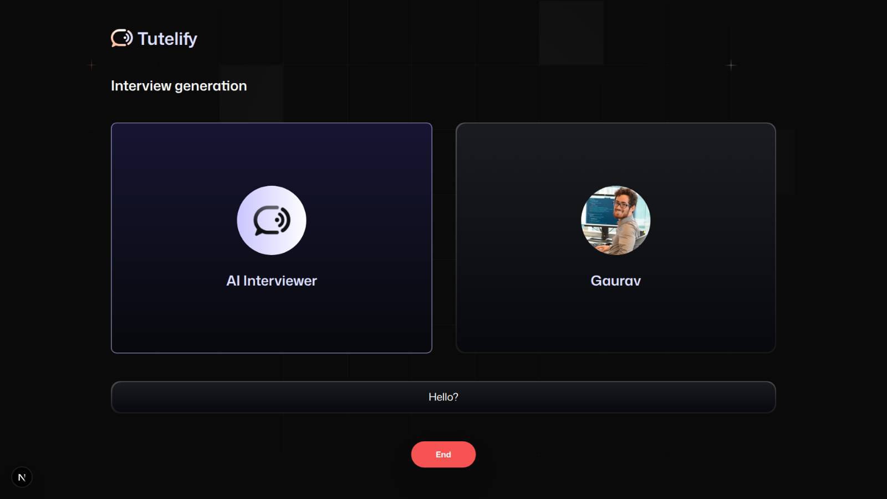Open the Next.js dev tools indicator icon
Screen dimensions: 887x499
[x=22, y=477]
